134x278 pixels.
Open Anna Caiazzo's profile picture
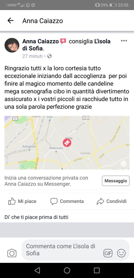pos(12,45)
